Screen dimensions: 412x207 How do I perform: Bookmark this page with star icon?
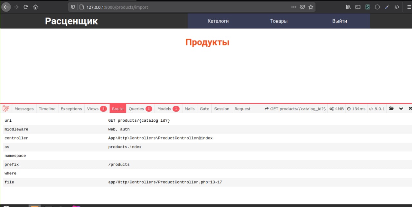click(x=311, y=7)
